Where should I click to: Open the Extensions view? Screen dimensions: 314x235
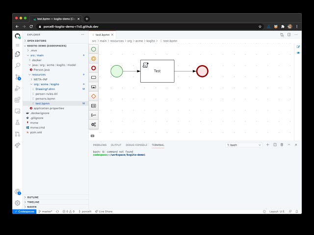pos(18,99)
